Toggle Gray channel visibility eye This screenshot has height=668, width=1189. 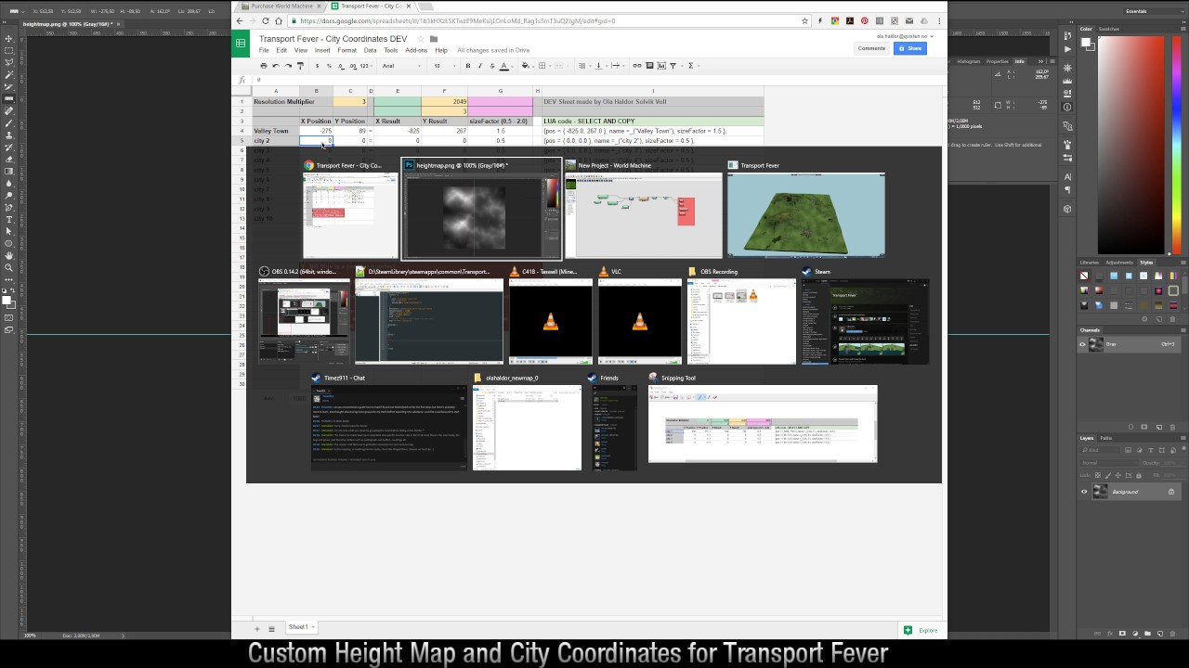(x=1083, y=344)
